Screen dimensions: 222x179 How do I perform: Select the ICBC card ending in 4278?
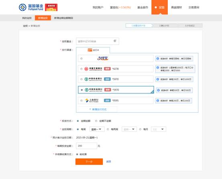[81, 69]
